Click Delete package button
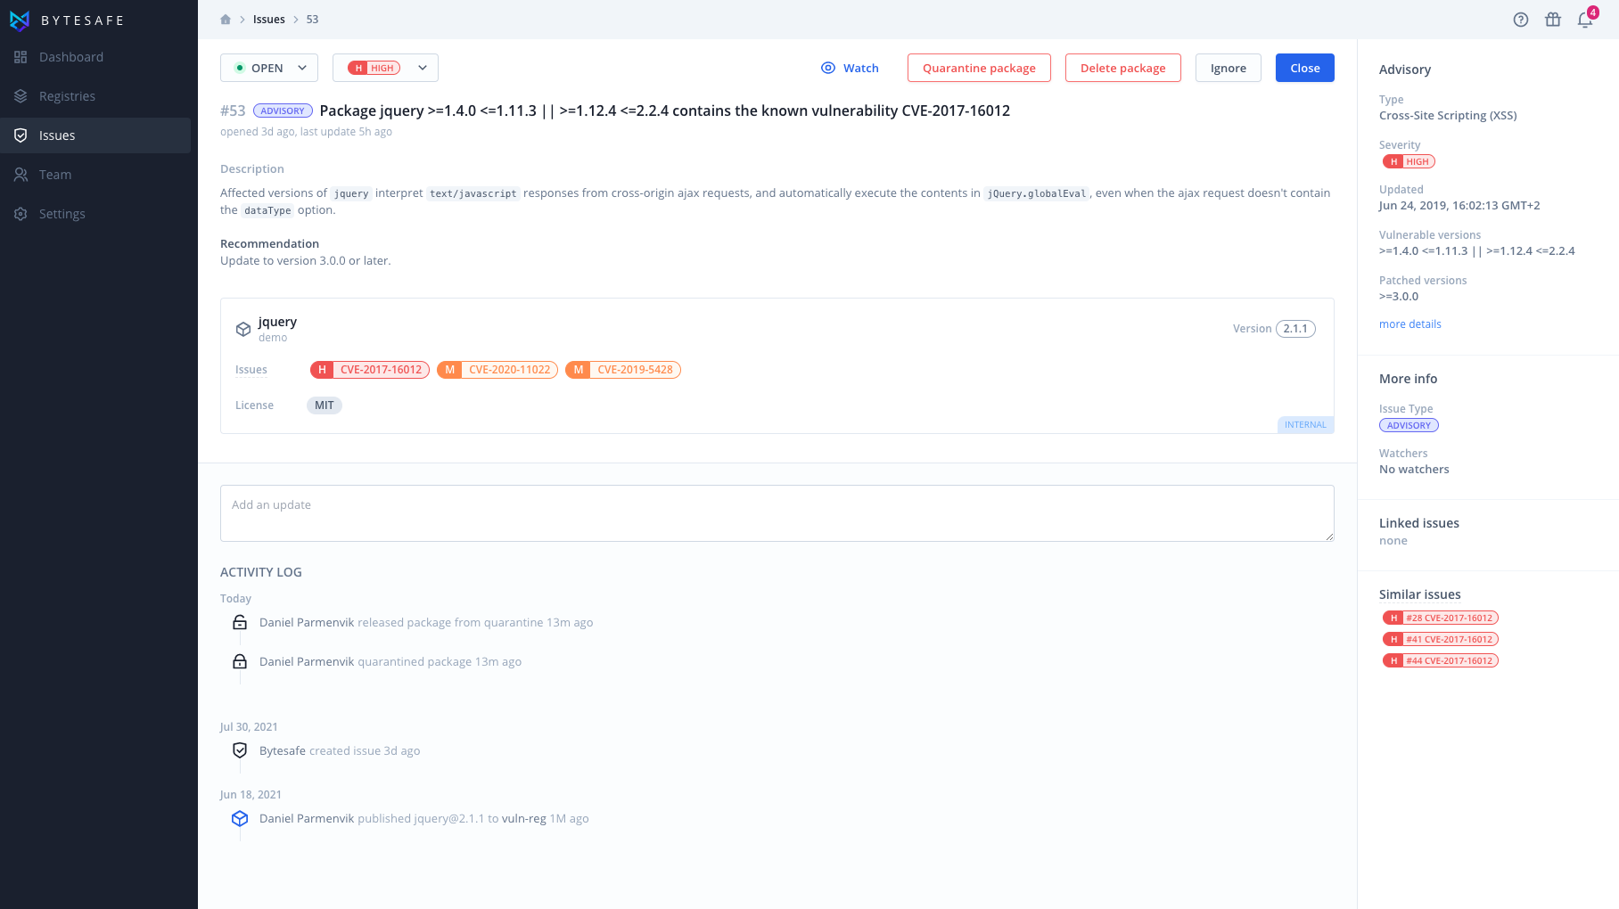 coord(1123,68)
